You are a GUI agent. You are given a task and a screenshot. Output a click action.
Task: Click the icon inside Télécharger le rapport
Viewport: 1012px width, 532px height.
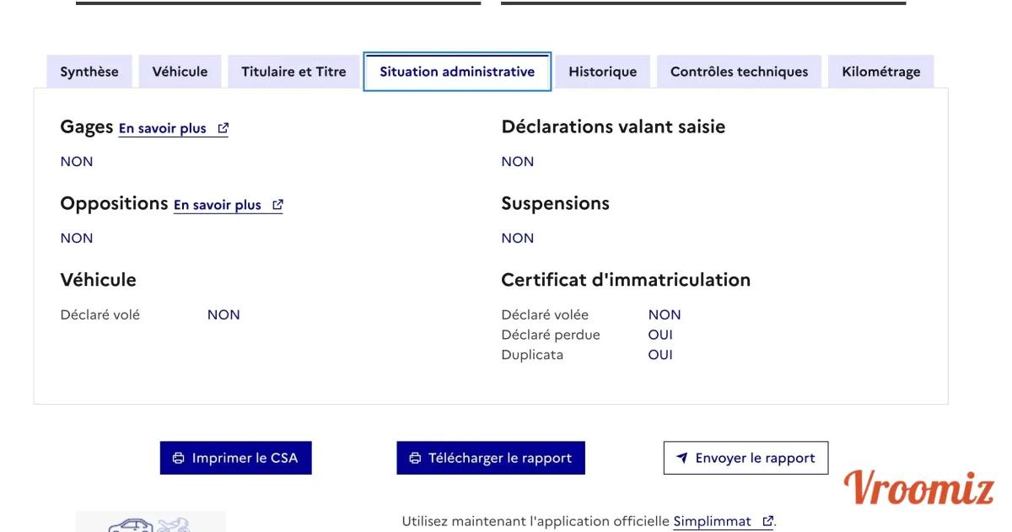click(x=415, y=459)
